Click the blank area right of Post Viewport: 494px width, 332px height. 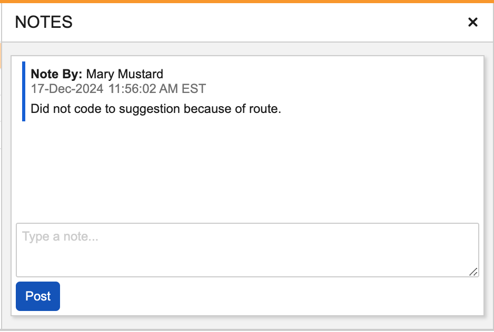click(x=263, y=296)
